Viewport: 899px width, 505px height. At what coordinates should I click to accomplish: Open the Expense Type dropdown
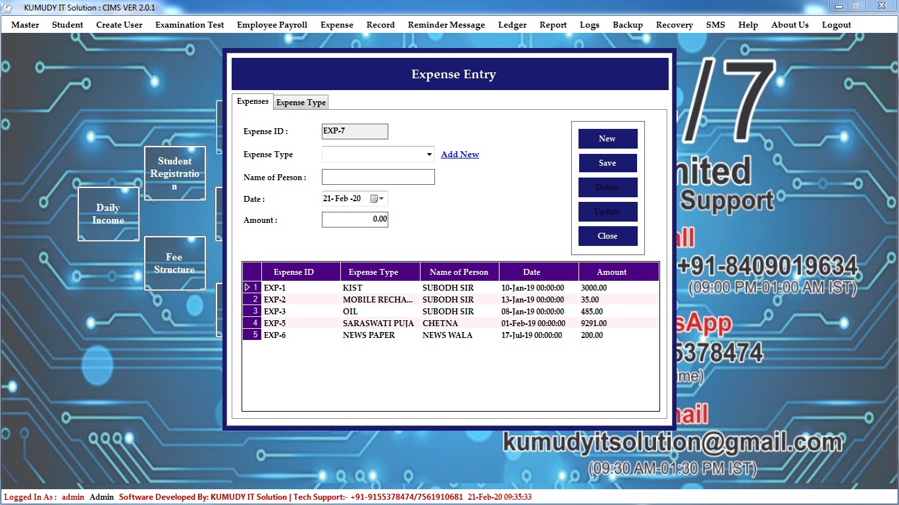coord(429,155)
